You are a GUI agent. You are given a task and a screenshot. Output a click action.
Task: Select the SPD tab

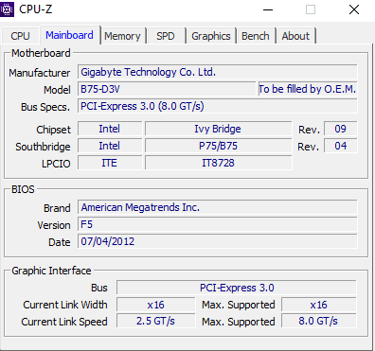pyautogui.click(x=166, y=36)
